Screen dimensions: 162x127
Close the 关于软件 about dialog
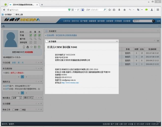click(117, 41)
